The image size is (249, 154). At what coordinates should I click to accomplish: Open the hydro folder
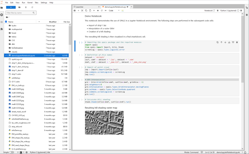[14, 25]
